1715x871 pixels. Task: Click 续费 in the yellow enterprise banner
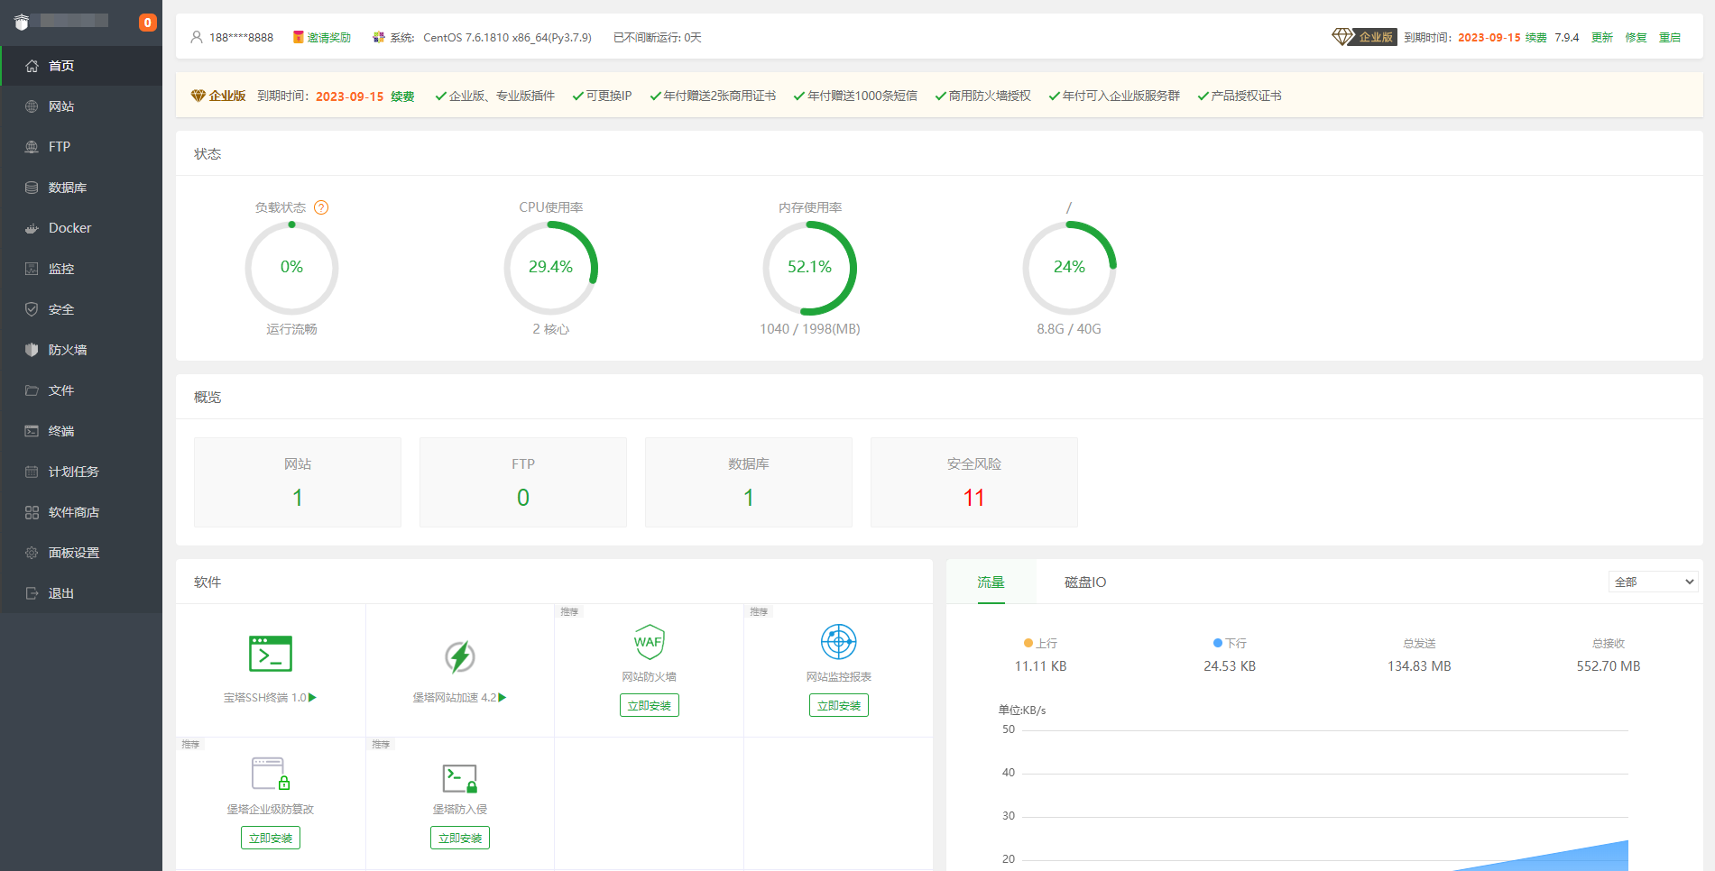(x=402, y=96)
